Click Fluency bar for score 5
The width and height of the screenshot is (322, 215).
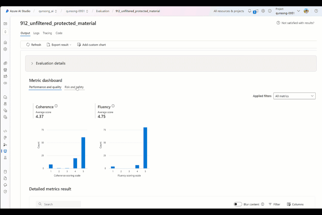(x=145, y=148)
